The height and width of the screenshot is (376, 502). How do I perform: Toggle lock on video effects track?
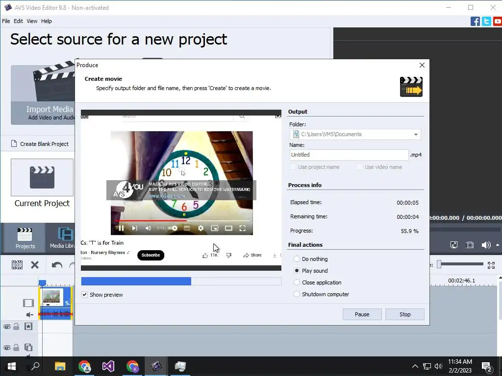click(x=16, y=327)
